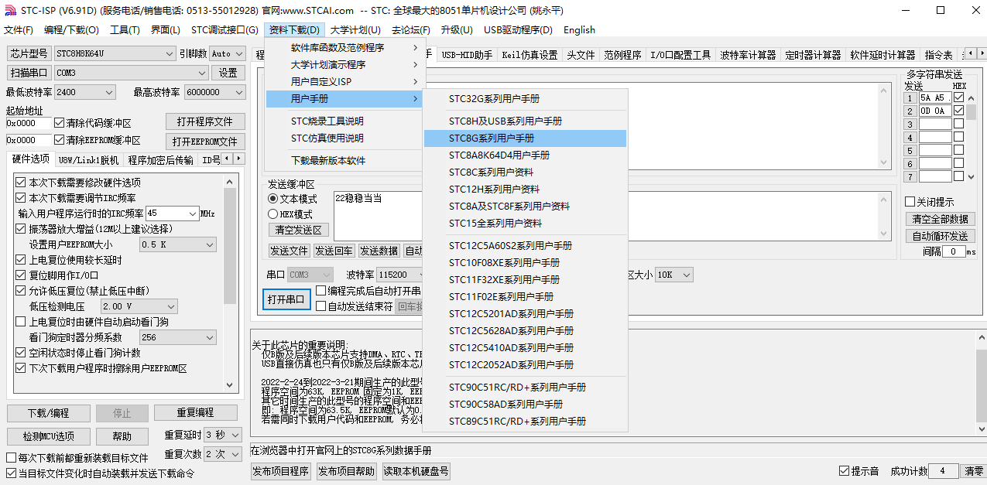This screenshot has height=485, width=987.
Task: Select STC32G系列用户手册 entry
Action: click(x=525, y=99)
